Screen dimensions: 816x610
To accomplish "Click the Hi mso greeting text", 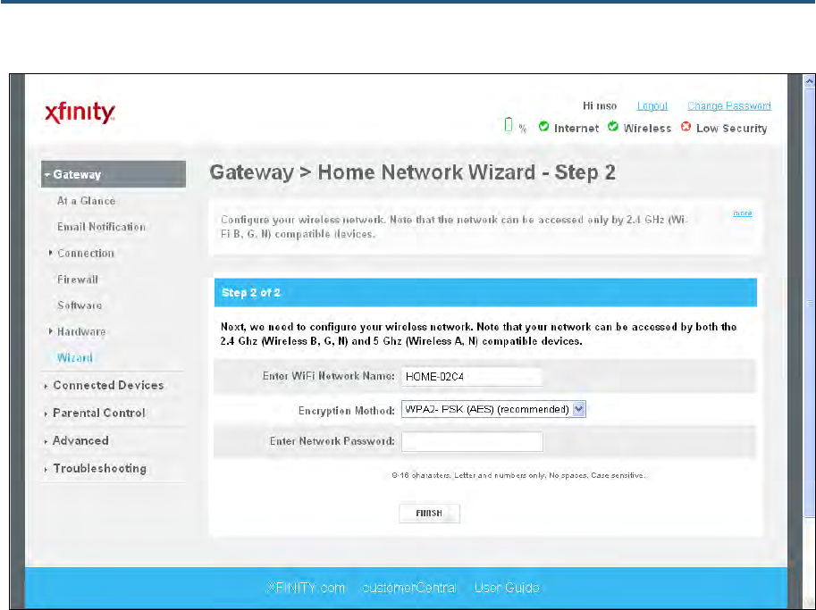I will pos(600,106).
